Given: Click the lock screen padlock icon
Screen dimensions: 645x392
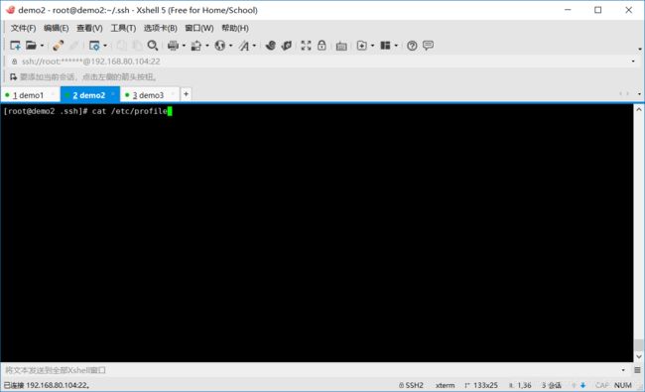Looking at the screenshot, I should click(x=322, y=46).
